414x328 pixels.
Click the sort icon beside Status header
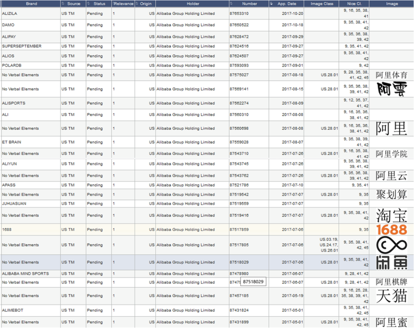click(x=89, y=4)
